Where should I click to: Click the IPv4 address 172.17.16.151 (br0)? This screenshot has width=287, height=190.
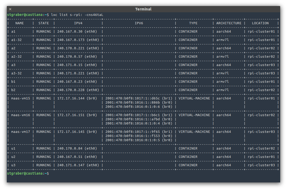coord(77,115)
